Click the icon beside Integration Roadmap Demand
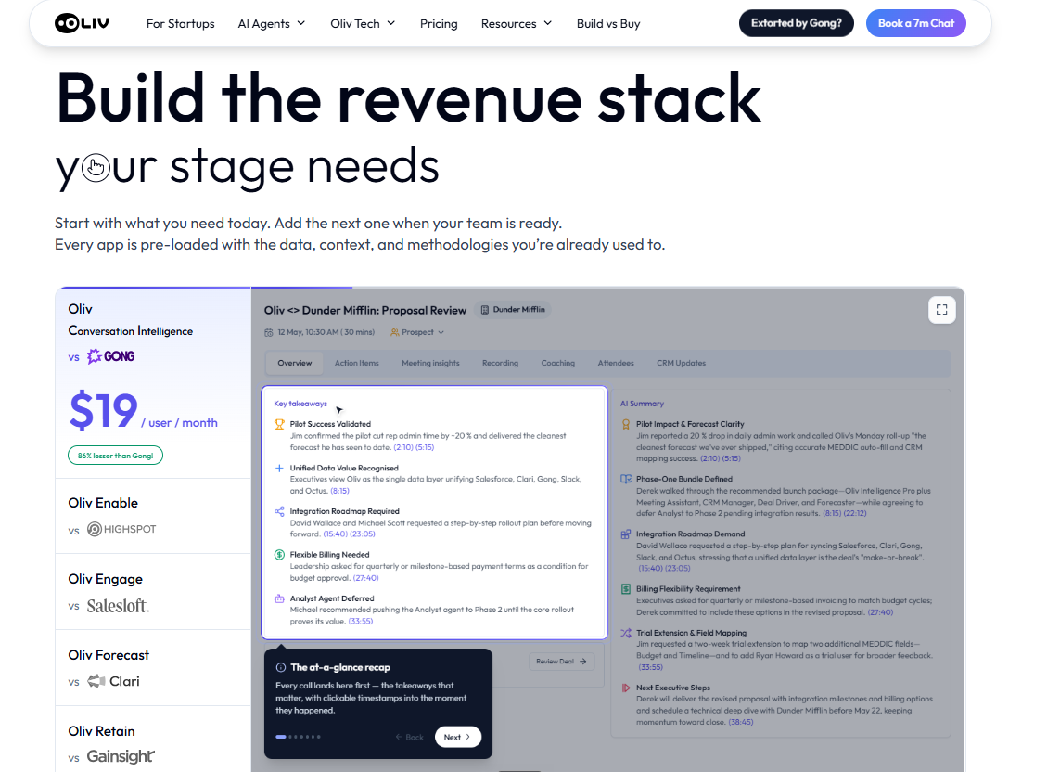1060x772 pixels. (626, 534)
